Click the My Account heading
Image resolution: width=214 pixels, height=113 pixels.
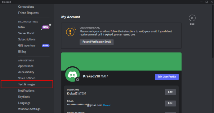71,17
